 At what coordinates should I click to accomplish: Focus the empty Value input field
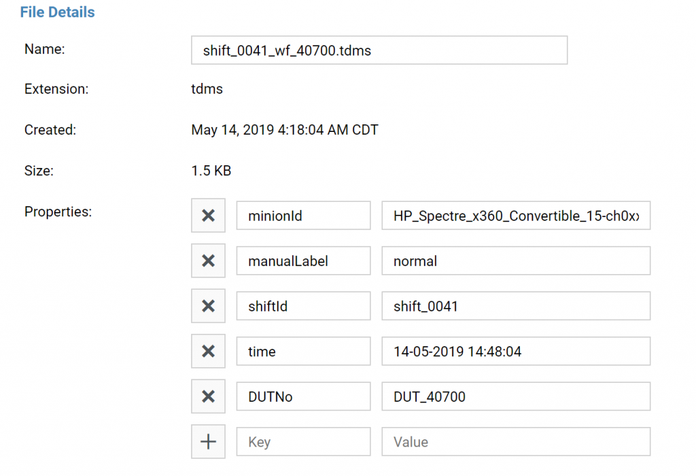coord(517,442)
